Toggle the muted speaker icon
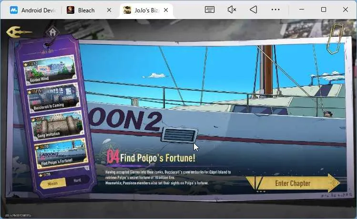The width and height of the screenshot is (357, 219). (x=232, y=10)
